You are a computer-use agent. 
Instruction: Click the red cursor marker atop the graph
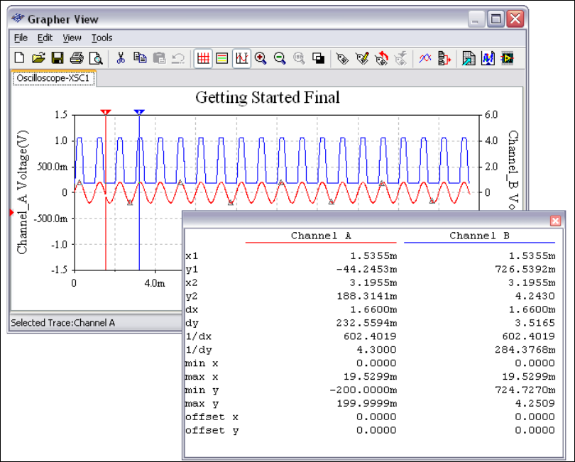[x=106, y=112]
